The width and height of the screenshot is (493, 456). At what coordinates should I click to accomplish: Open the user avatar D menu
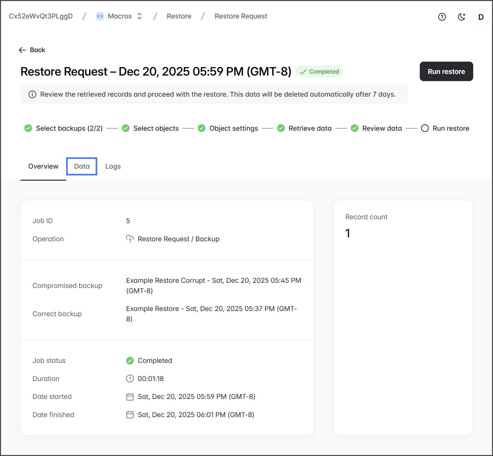point(481,17)
